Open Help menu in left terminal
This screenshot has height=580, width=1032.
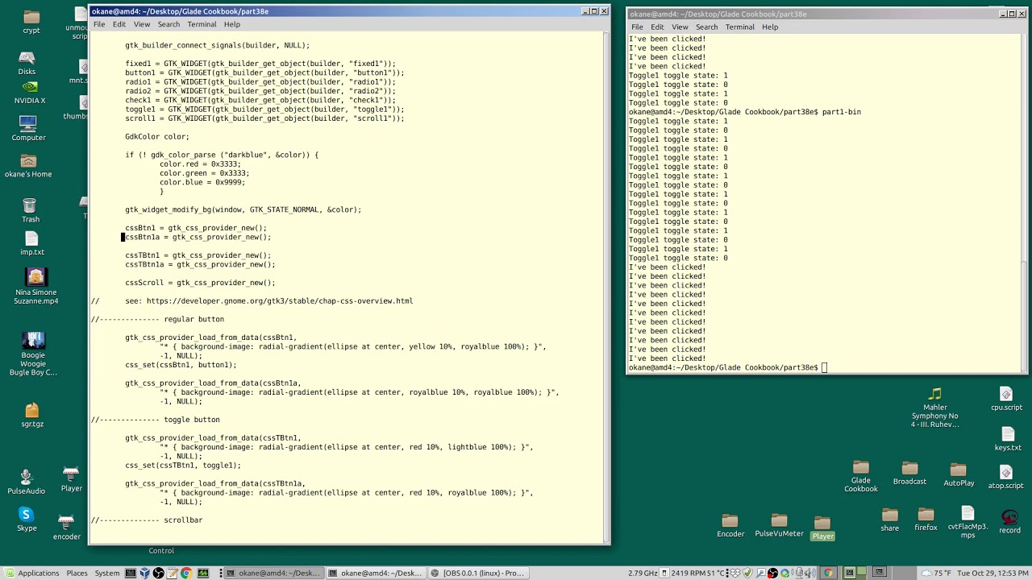pyautogui.click(x=232, y=24)
